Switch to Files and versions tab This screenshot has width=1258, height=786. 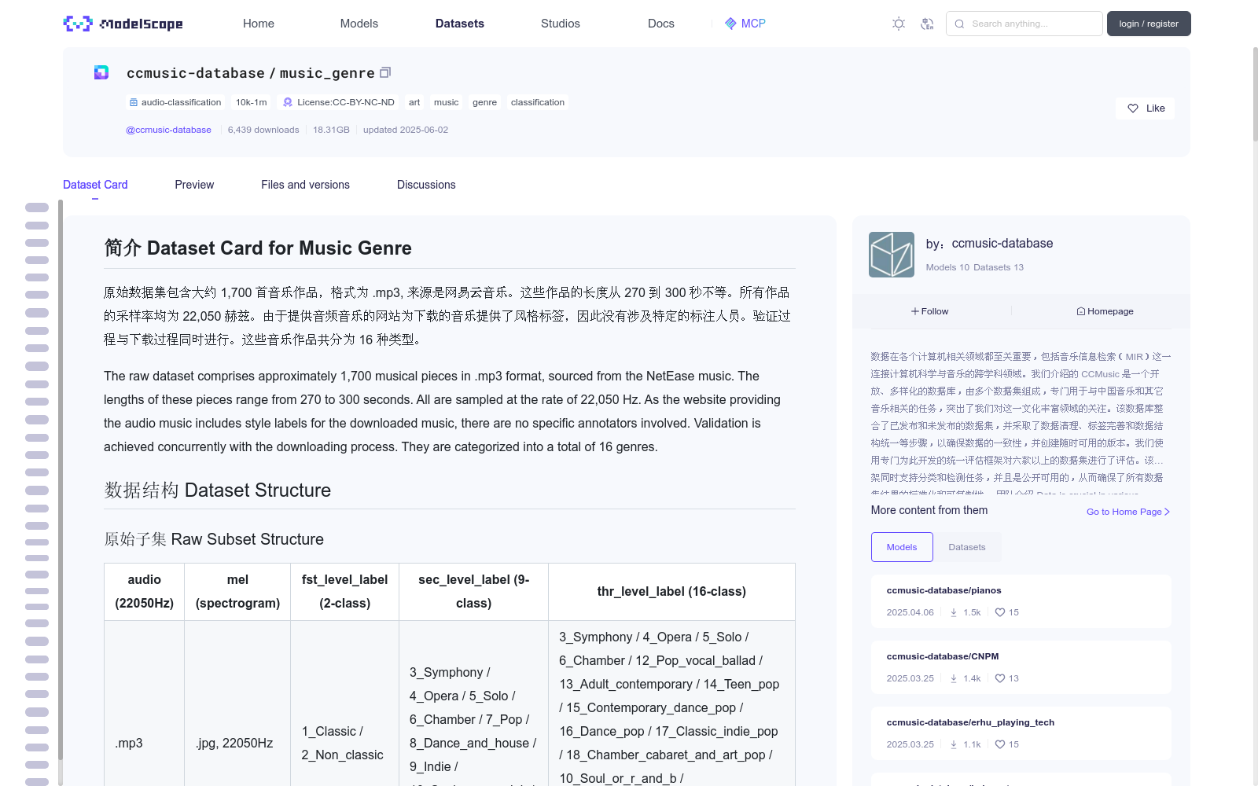pos(305,185)
